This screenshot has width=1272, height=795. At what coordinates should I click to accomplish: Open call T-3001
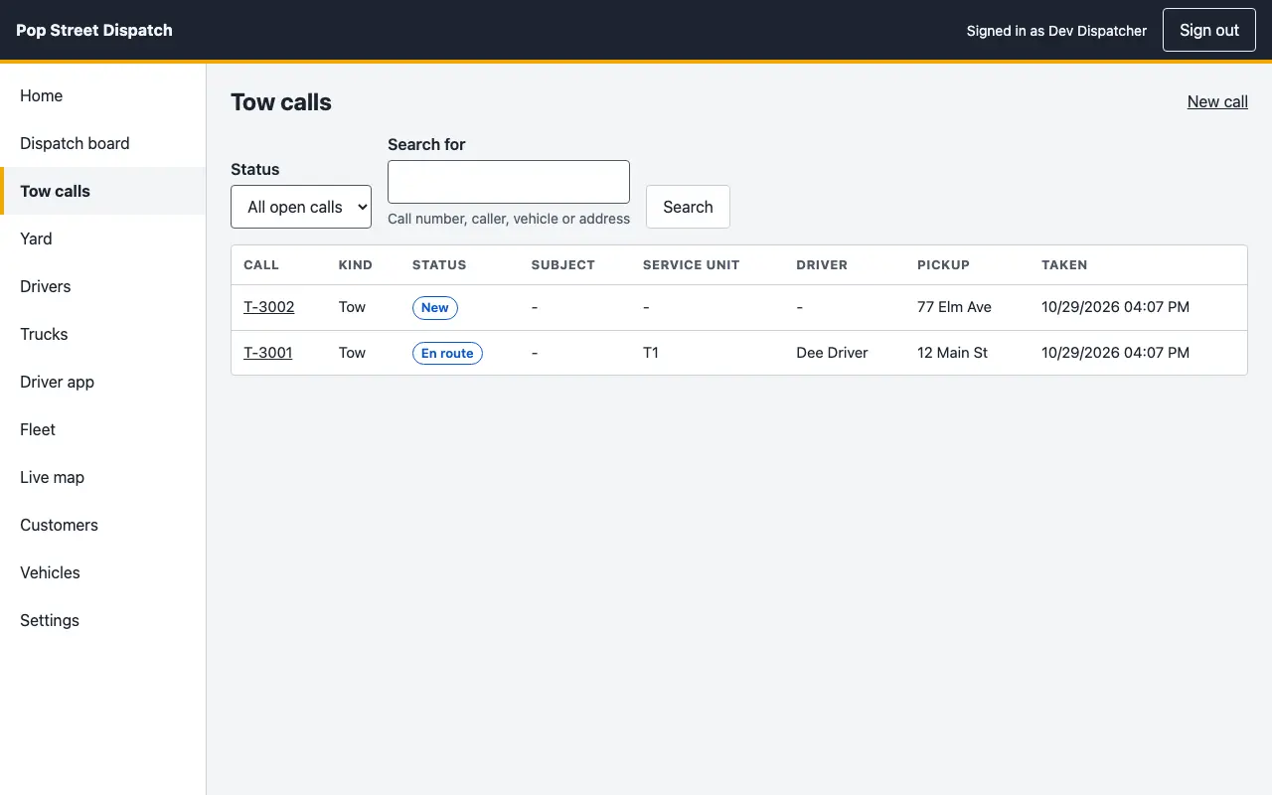tap(268, 353)
